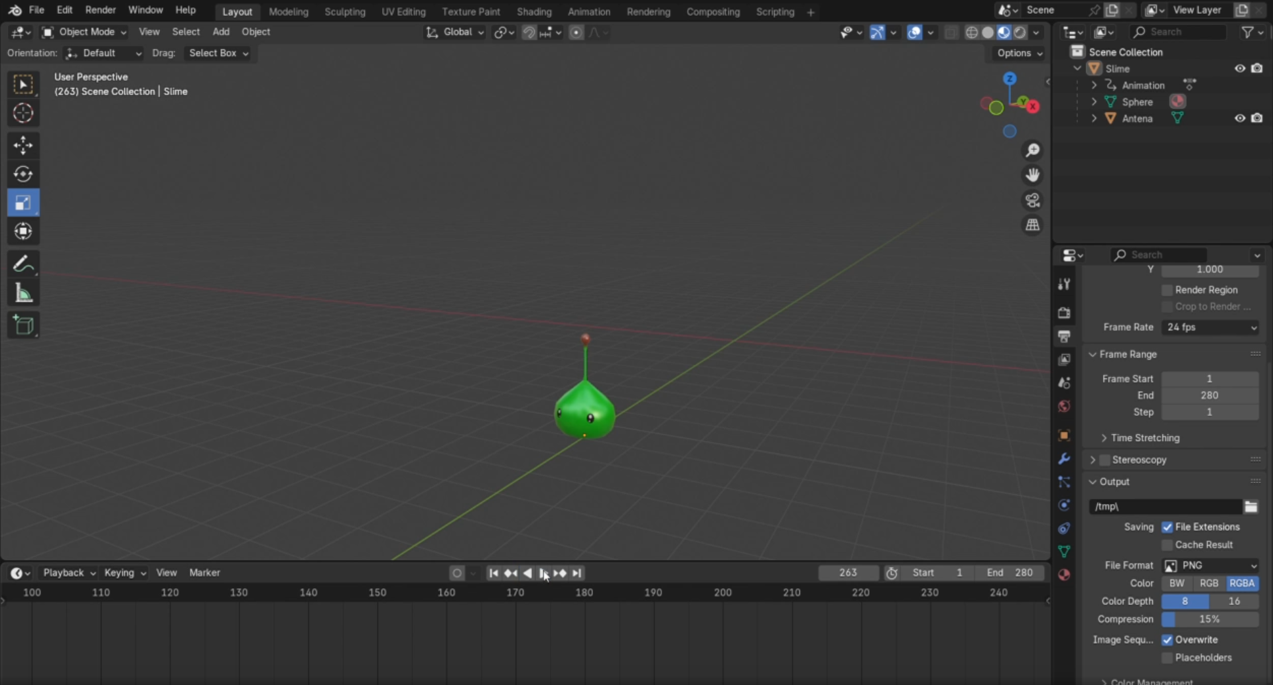Toggle camera view in the viewport

[x=1032, y=200]
